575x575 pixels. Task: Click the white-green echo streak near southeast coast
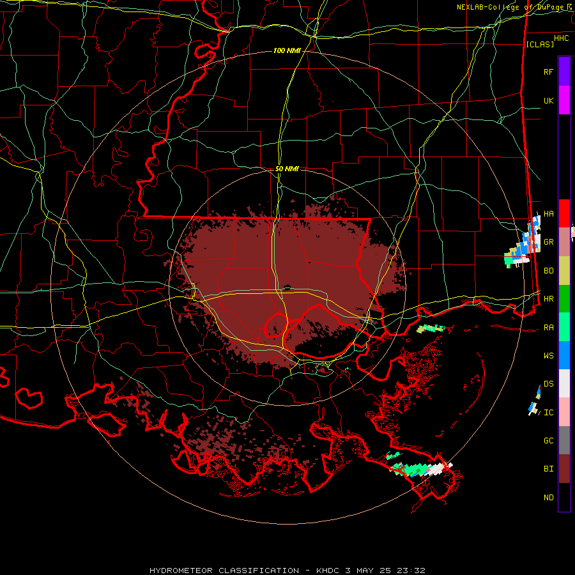pos(420,468)
